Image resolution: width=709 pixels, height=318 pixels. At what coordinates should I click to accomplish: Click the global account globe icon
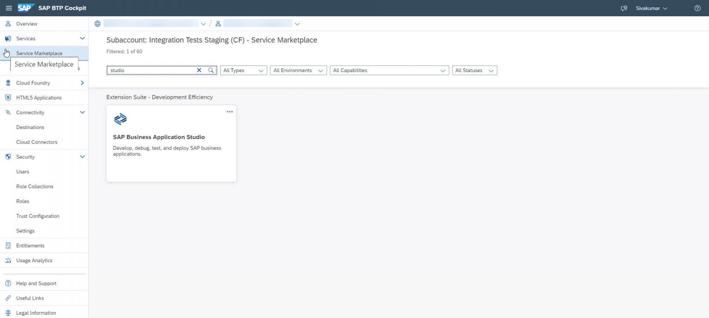(x=97, y=24)
